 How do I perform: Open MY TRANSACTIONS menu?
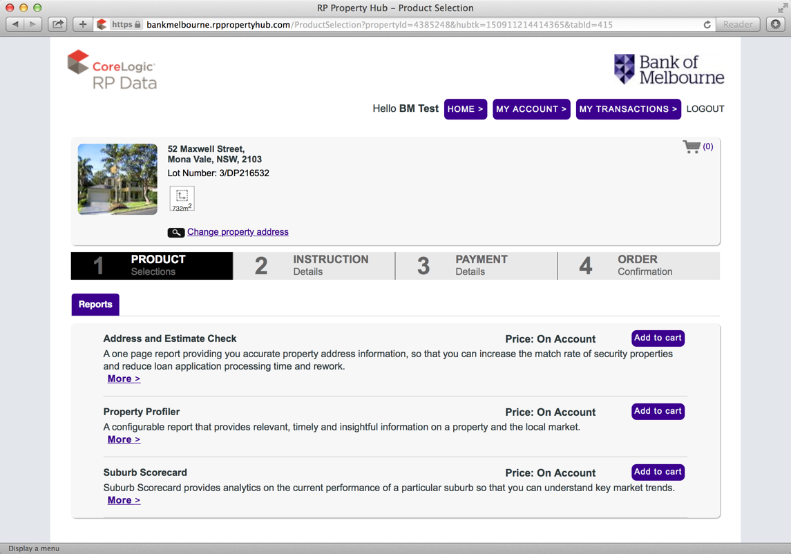(x=628, y=109)
